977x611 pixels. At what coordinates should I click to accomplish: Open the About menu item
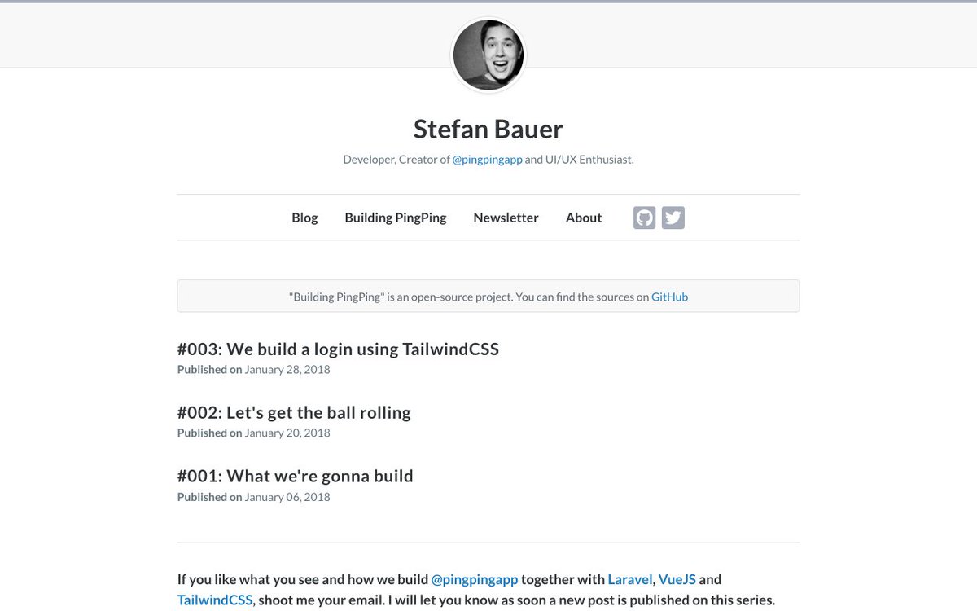(584, 218)
